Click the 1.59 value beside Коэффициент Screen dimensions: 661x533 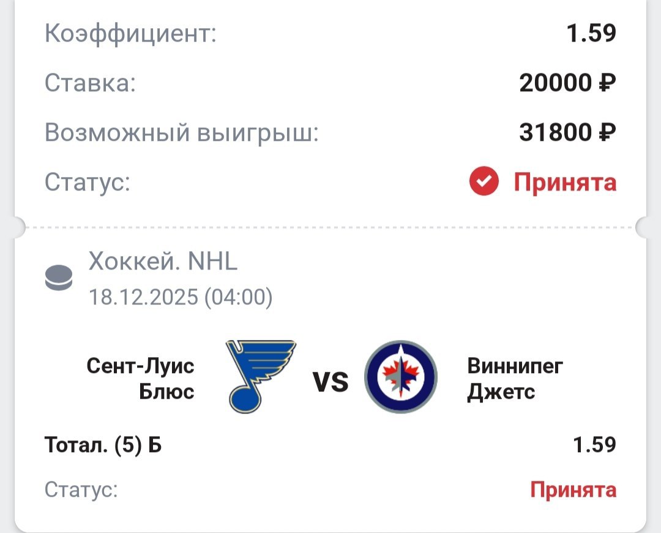[591, 33]
